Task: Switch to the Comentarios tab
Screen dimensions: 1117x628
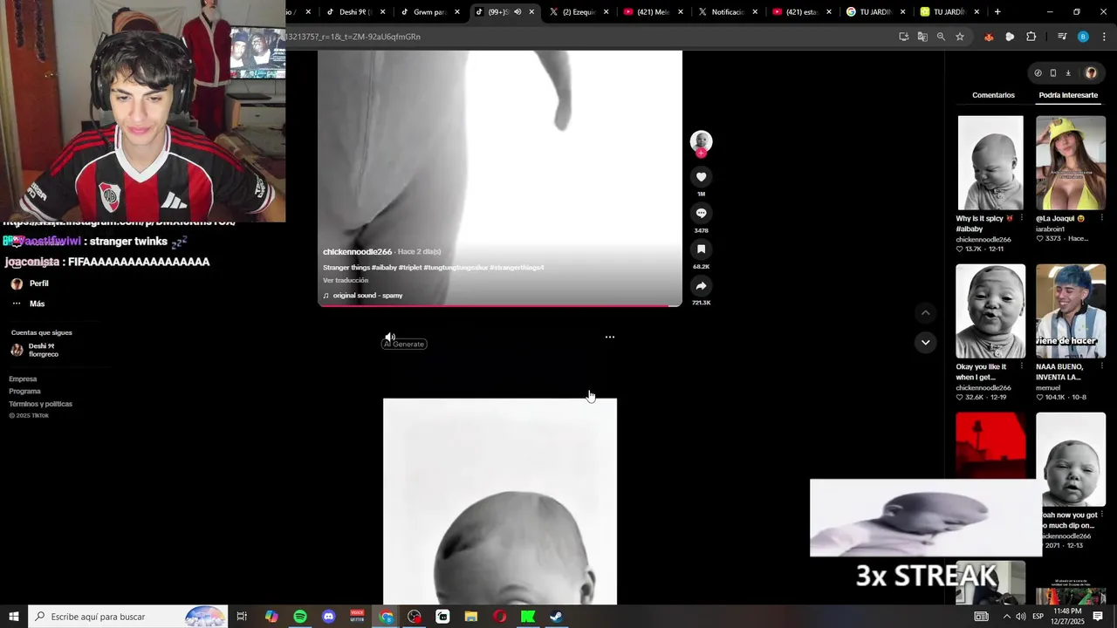Action: point(993,95)
